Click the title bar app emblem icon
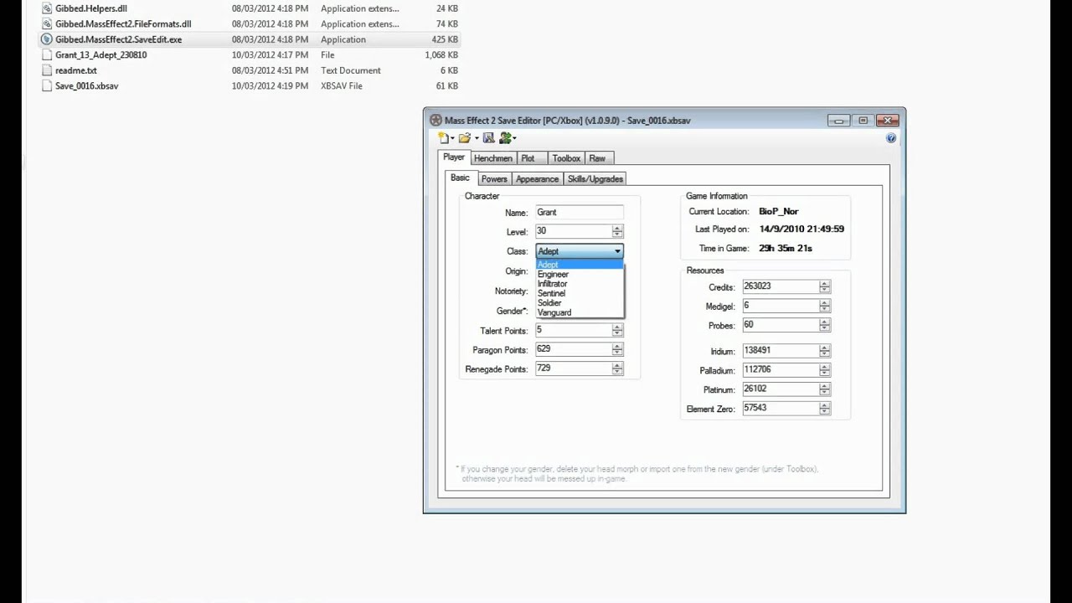This screenshot has width=1072, height=603. (x=435, y=120)
